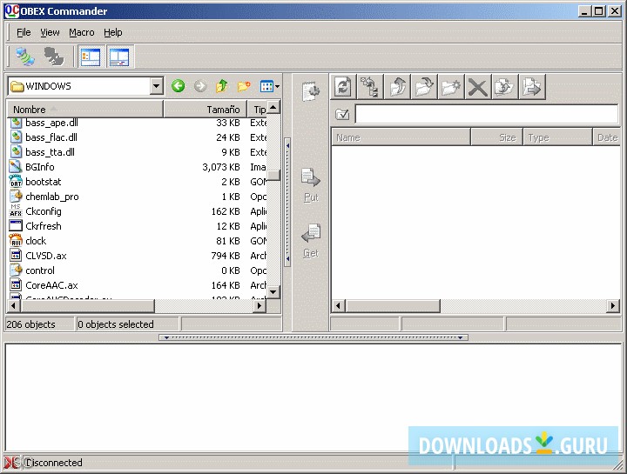The width and height of the screenshot is (627, 474).
Task: Go up one folder level
Action: pos(221,86)
